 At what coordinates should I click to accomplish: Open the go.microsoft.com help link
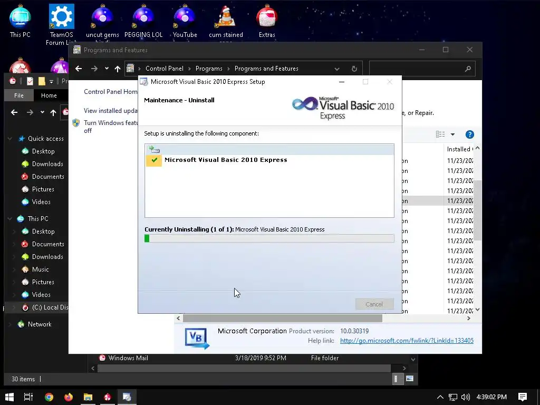[407, 340]
